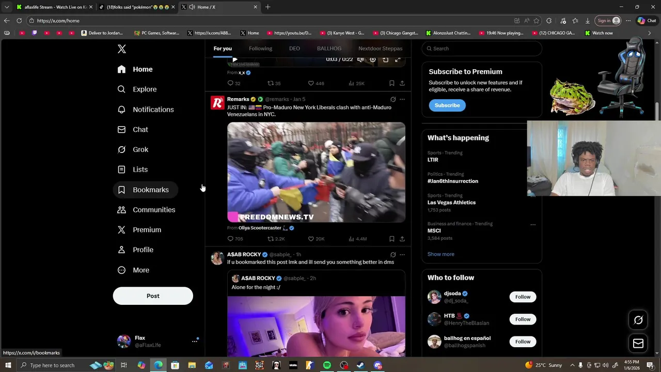Switch to the aflaxlife Stream browser tab
Screen dimensions: 661x372
[x=54, y=7]
